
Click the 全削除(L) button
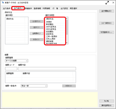[x=37, y=33]
